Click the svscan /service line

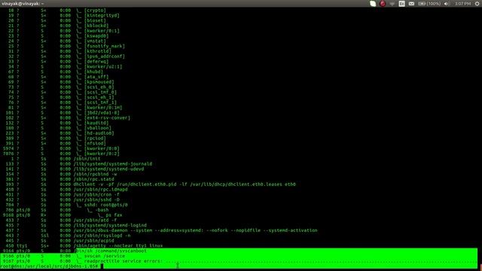click(x=64, y=256)
